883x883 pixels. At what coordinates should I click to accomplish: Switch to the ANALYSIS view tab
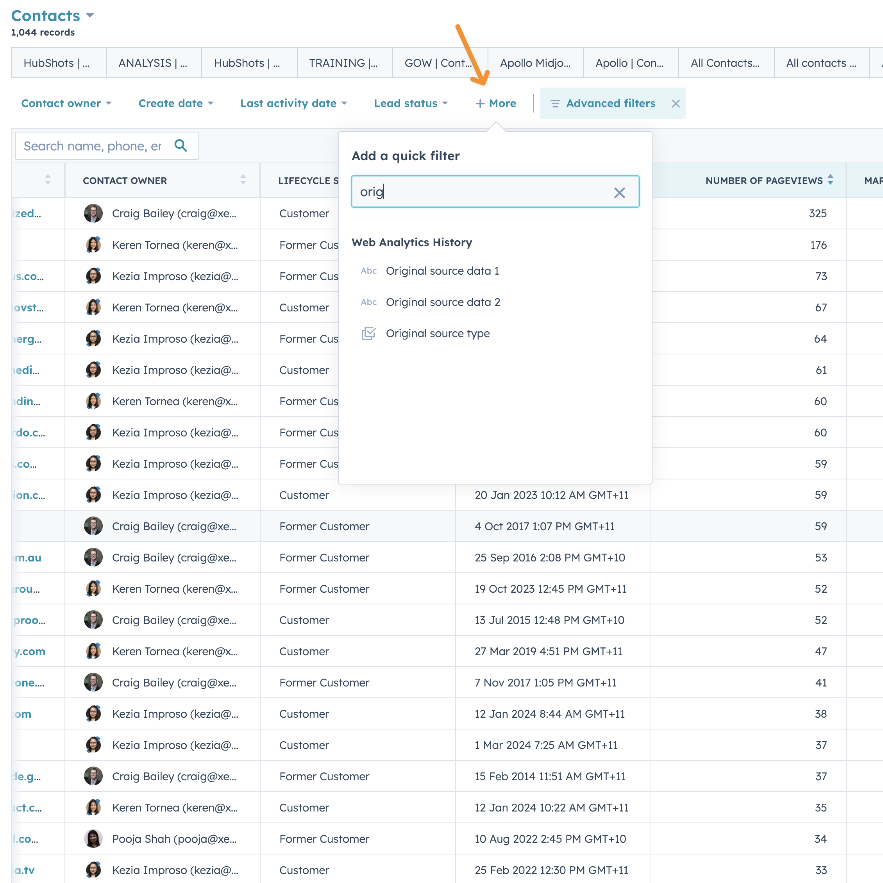[153, 63]
